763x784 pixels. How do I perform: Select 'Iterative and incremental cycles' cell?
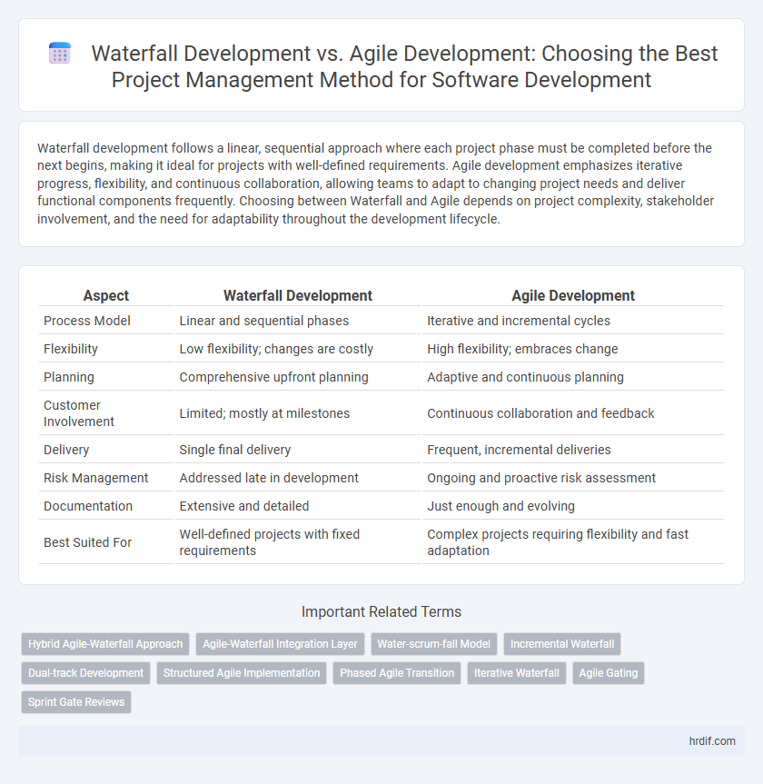(x=573, y=321)
